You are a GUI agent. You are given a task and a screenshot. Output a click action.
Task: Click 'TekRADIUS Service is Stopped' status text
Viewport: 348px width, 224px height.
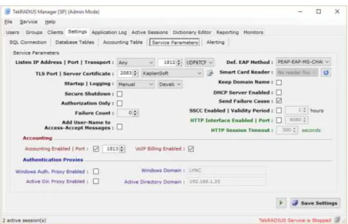point(295,220)
